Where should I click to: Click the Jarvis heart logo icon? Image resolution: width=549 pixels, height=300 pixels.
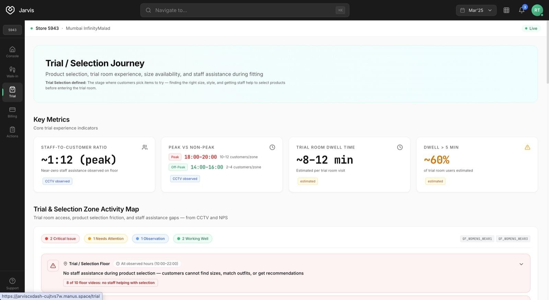click(x=10, y=10)
